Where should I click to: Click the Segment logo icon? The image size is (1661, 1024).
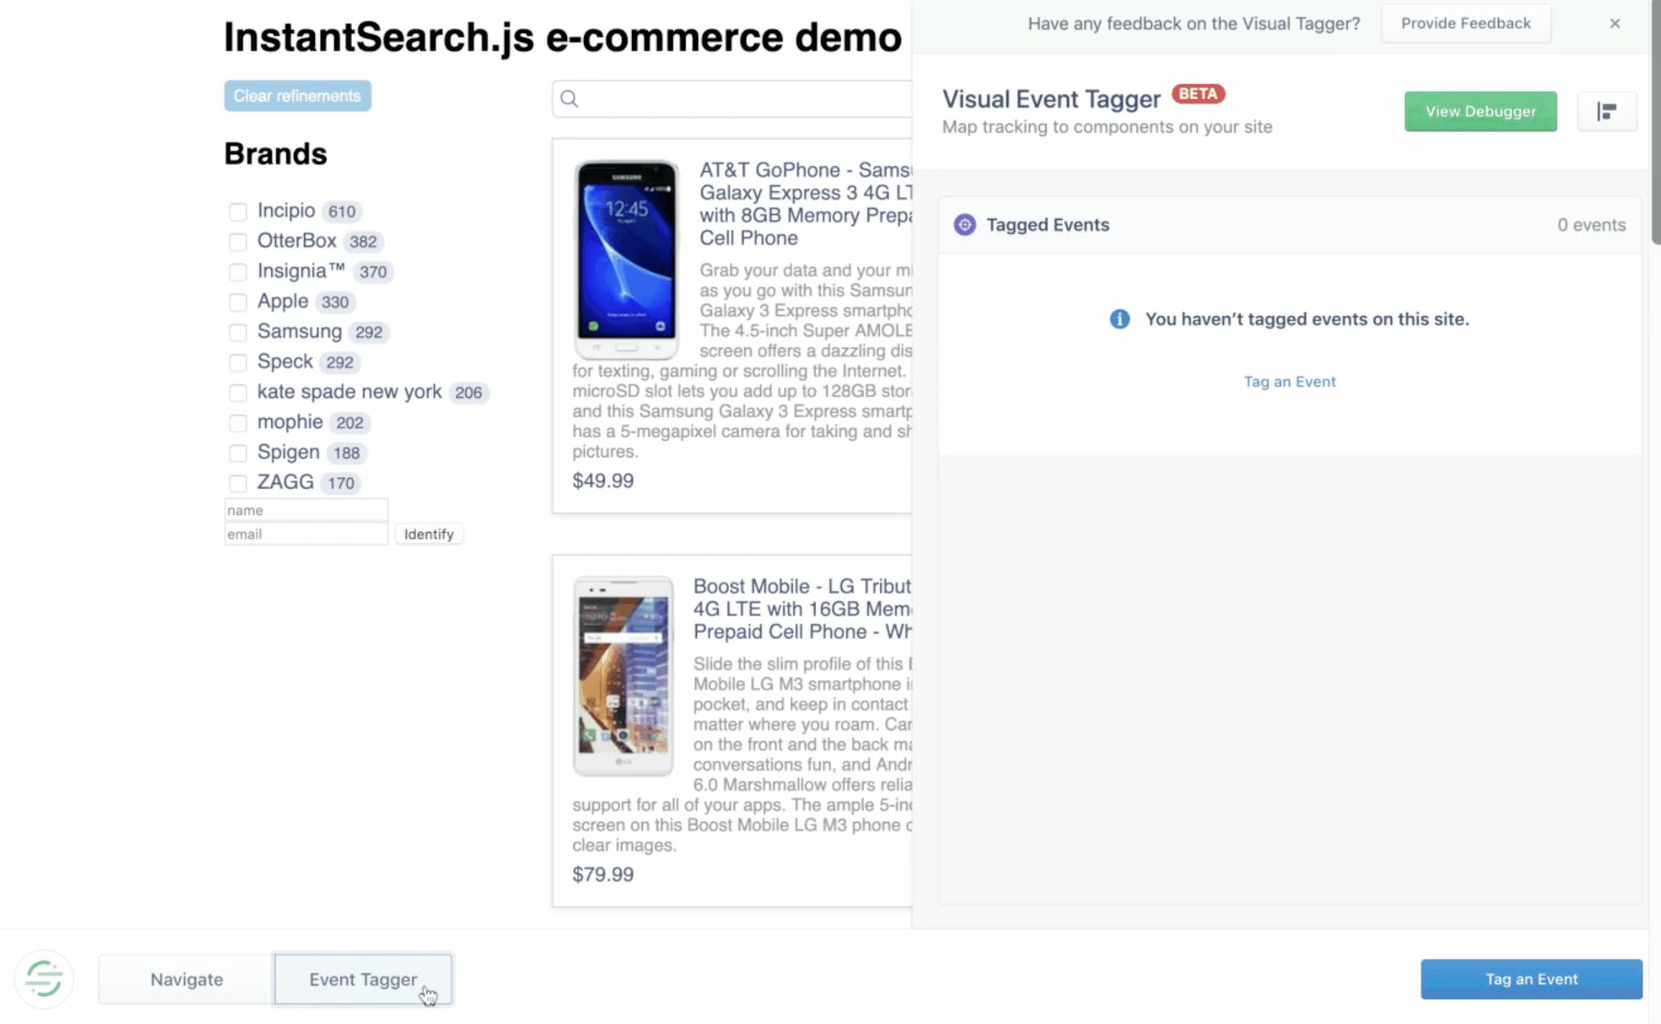coord(44,978)
